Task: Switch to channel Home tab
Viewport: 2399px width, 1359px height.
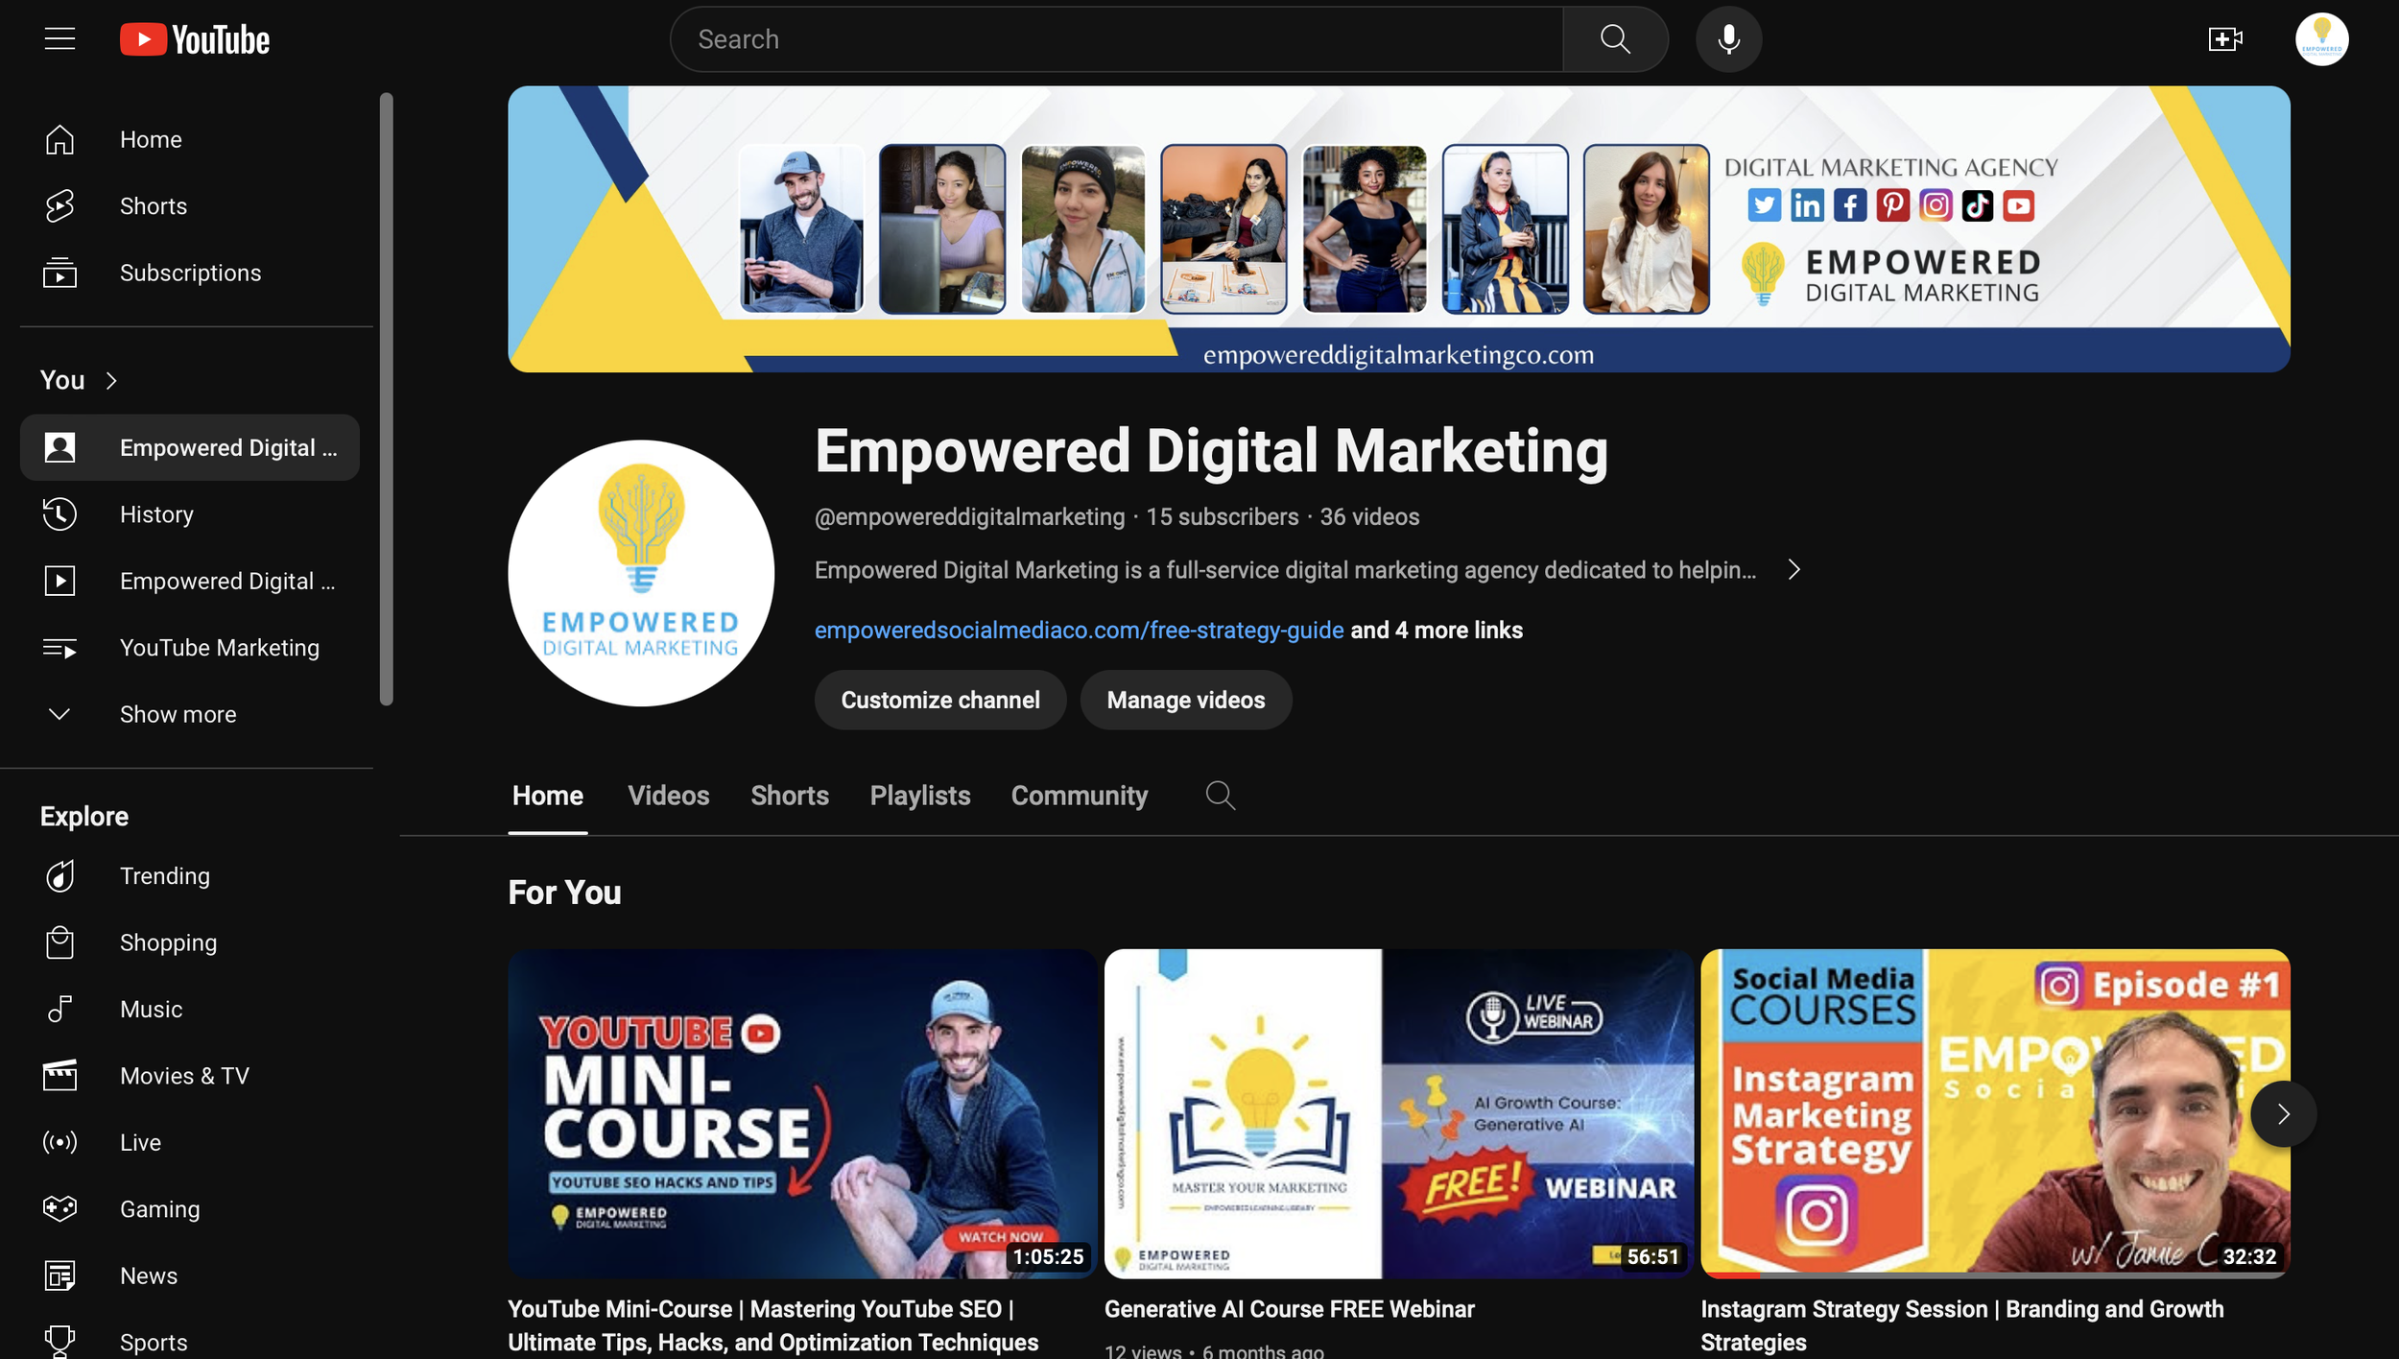Action: [547, 796]
